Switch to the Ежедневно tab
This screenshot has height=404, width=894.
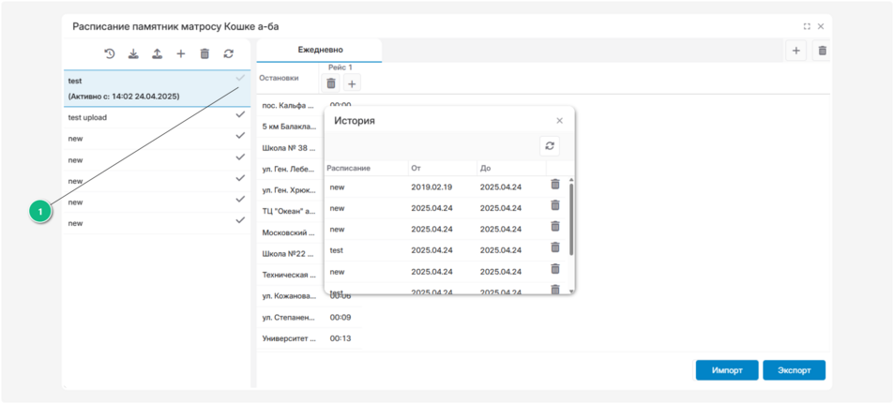tap(320, 50)
